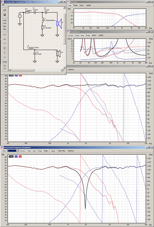
Task: Open Polar Map in Horizontal Frequency Response
Action: coord(61,151)
